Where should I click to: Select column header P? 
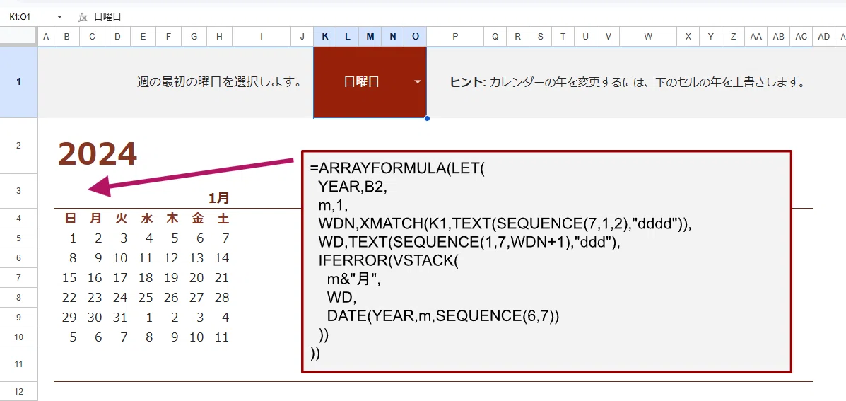click(x=455, y=36)
